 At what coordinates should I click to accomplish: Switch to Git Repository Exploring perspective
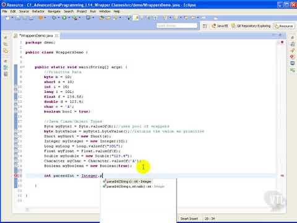coord(251,26)
